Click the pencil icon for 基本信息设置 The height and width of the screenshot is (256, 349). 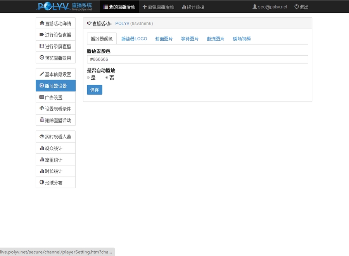42,74
